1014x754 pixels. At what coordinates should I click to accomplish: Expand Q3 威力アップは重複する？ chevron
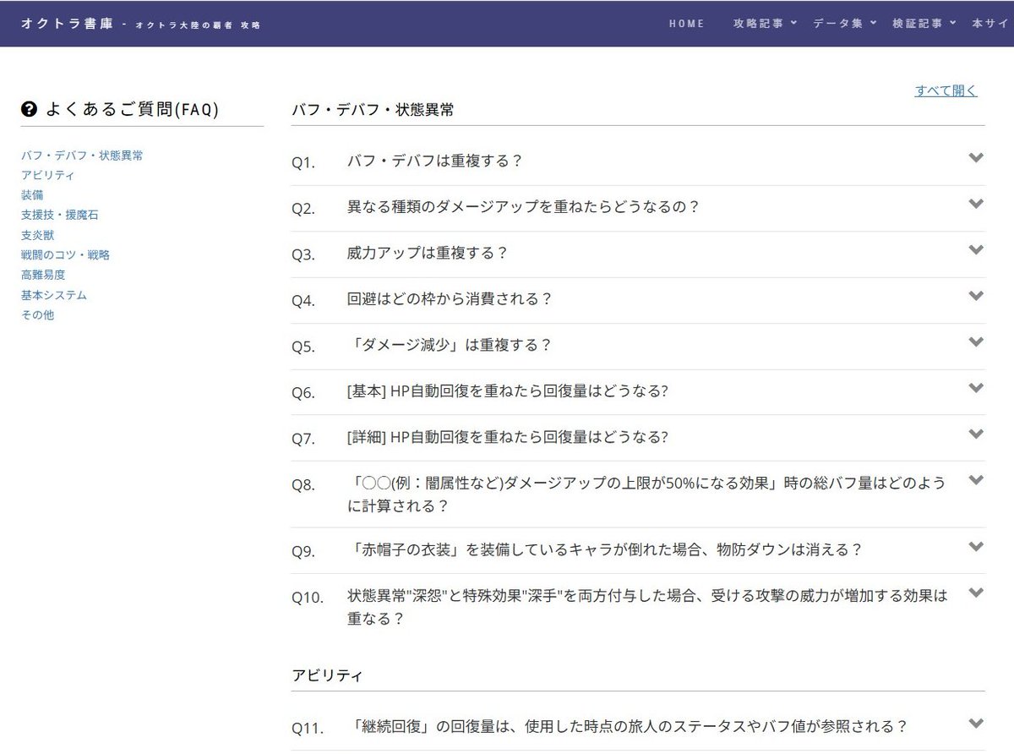click(x=976, y=250)
